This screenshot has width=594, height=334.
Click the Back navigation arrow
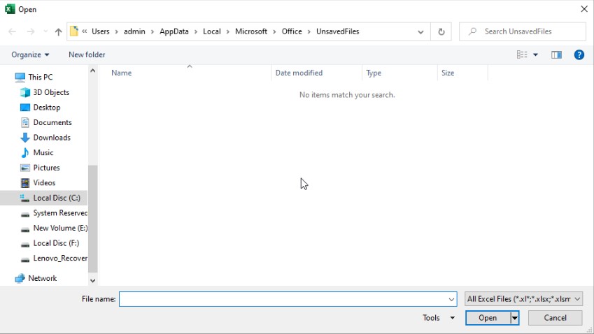click(12, 31)
